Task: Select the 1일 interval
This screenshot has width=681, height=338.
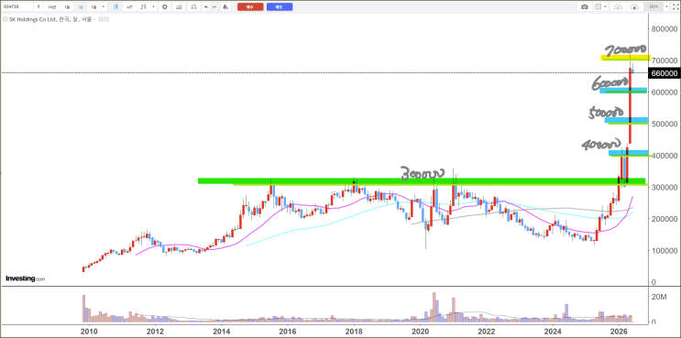Action: [x=67, y=6]
